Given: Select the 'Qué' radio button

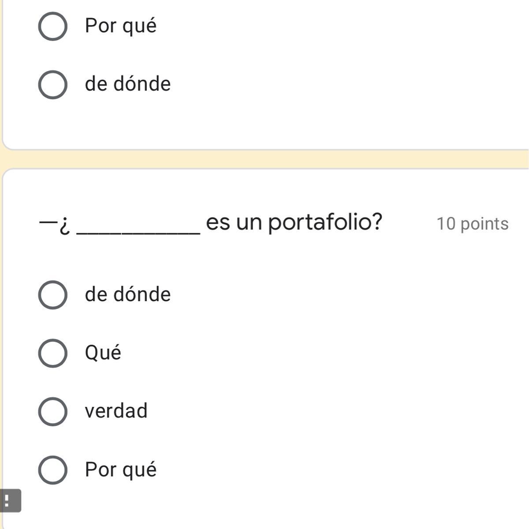Looking at the screenshot, I should (x=53, y=353).
